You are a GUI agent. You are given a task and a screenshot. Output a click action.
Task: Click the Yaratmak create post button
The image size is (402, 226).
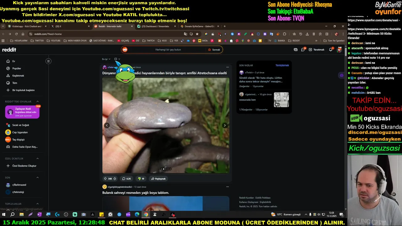coord(317,50)
